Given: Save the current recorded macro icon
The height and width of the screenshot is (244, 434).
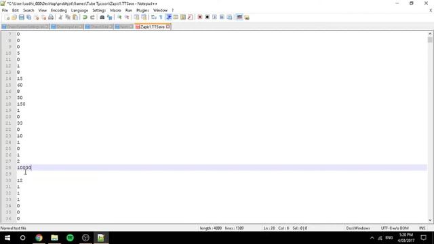Looking at the screenshot, I should [x=229, y=18].
